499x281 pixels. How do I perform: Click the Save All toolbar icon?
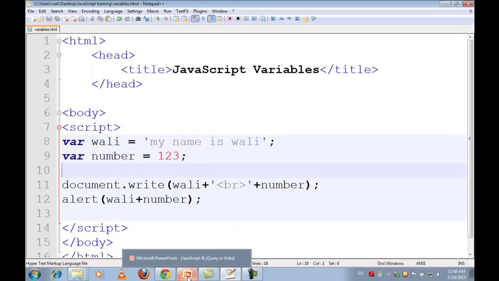tap(57, 19)
